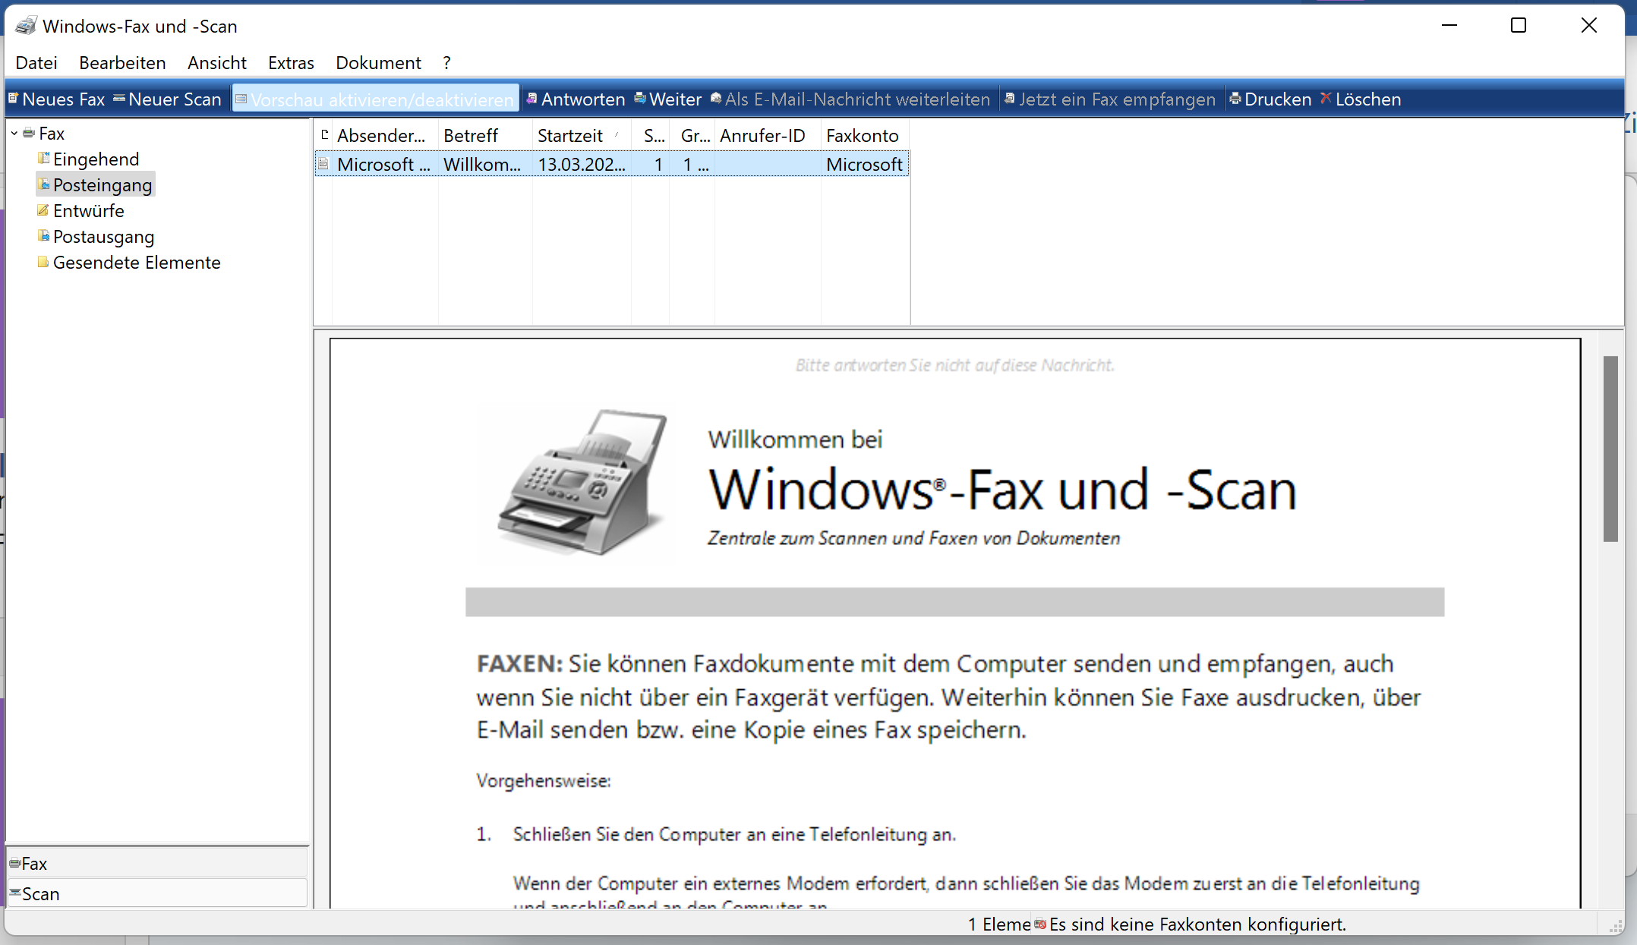Click the Posteingang folder icon
This screenshot has height=945, width=1637.
click(43, 184)
